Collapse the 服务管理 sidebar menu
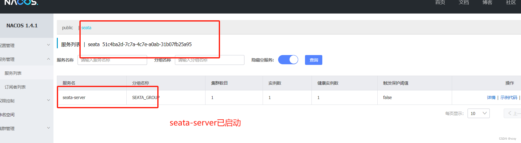Image resolution: width=521 pixels, height=143 pixels. pyautogui.click(x=27, y=59)
